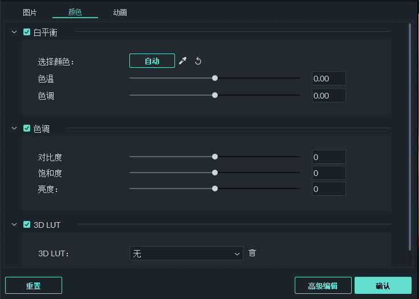Open the 3D LUT dropdown list
This screenshot has height=299, width=419.
coord(186,253)
